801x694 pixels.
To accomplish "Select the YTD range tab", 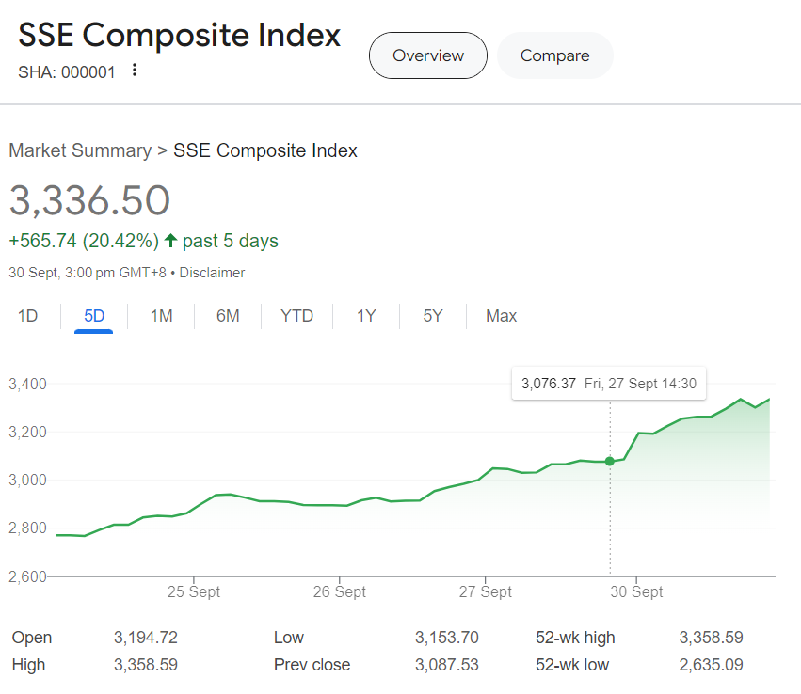I will click(x=296, y=316).
